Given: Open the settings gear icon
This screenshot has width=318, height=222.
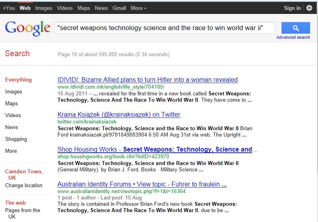Looking at the screenshot, I should (309, 8).
